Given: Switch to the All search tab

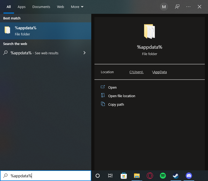Looking at the screenshot, I should (8, 7).
